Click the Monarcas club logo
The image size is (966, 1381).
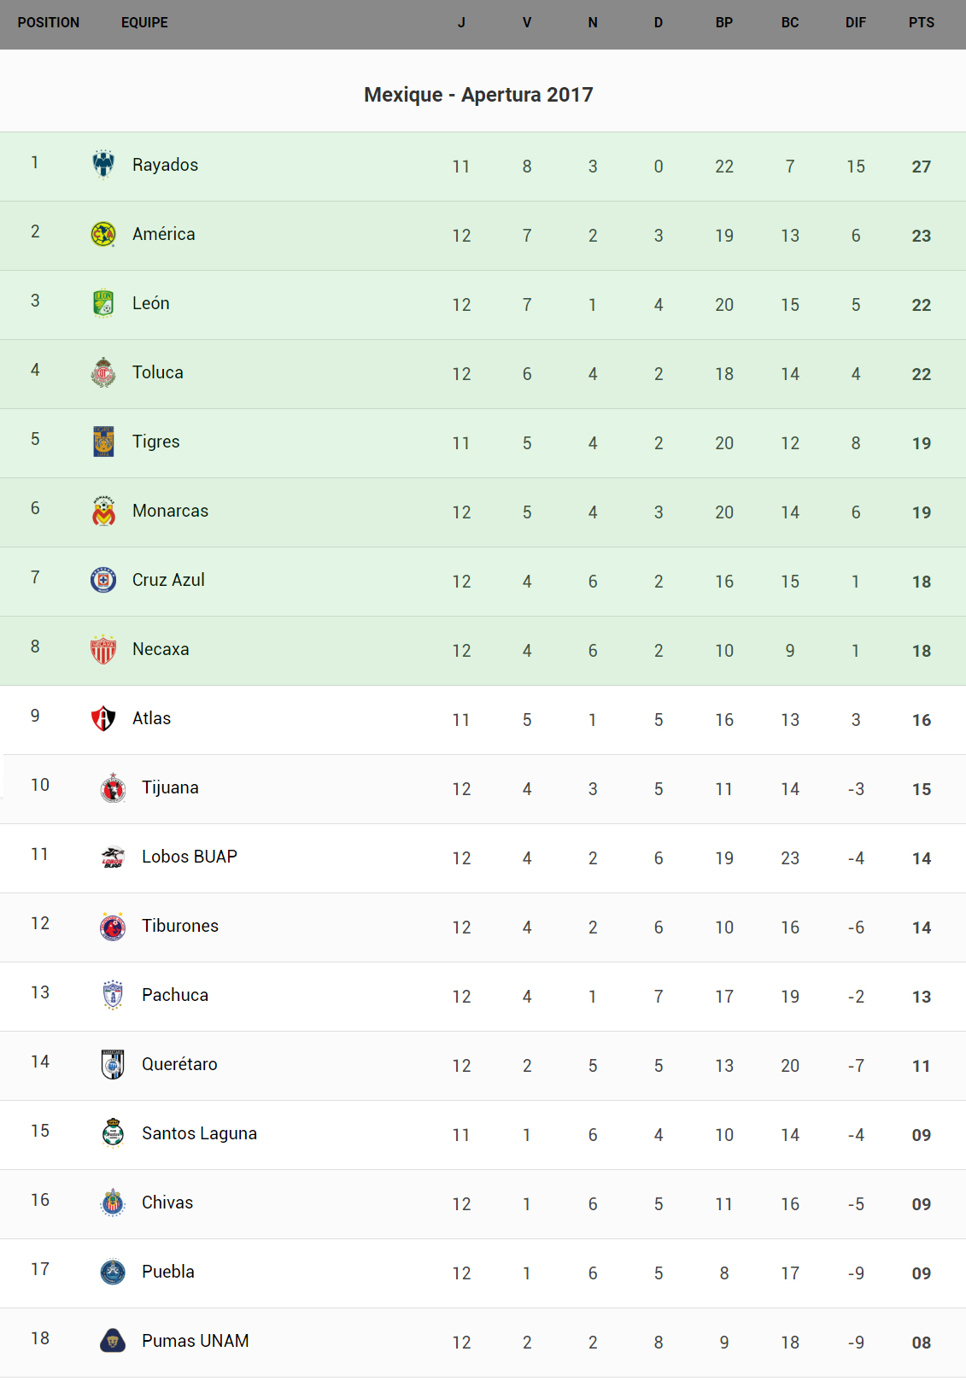tap(103, 511)
